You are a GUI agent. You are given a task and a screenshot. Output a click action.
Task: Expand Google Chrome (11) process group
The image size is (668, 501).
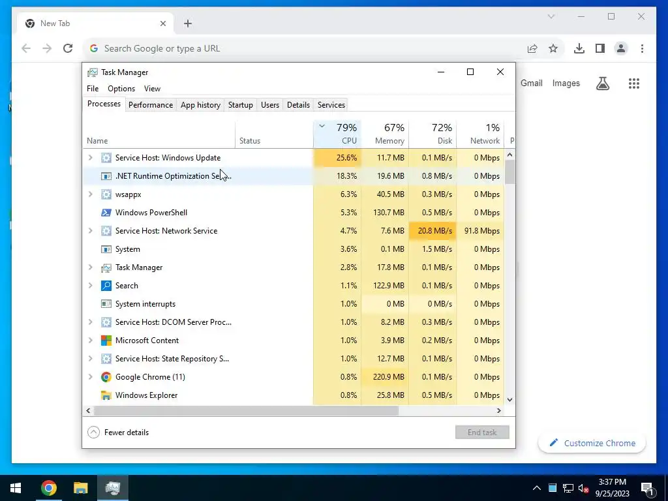coord(90,377)
